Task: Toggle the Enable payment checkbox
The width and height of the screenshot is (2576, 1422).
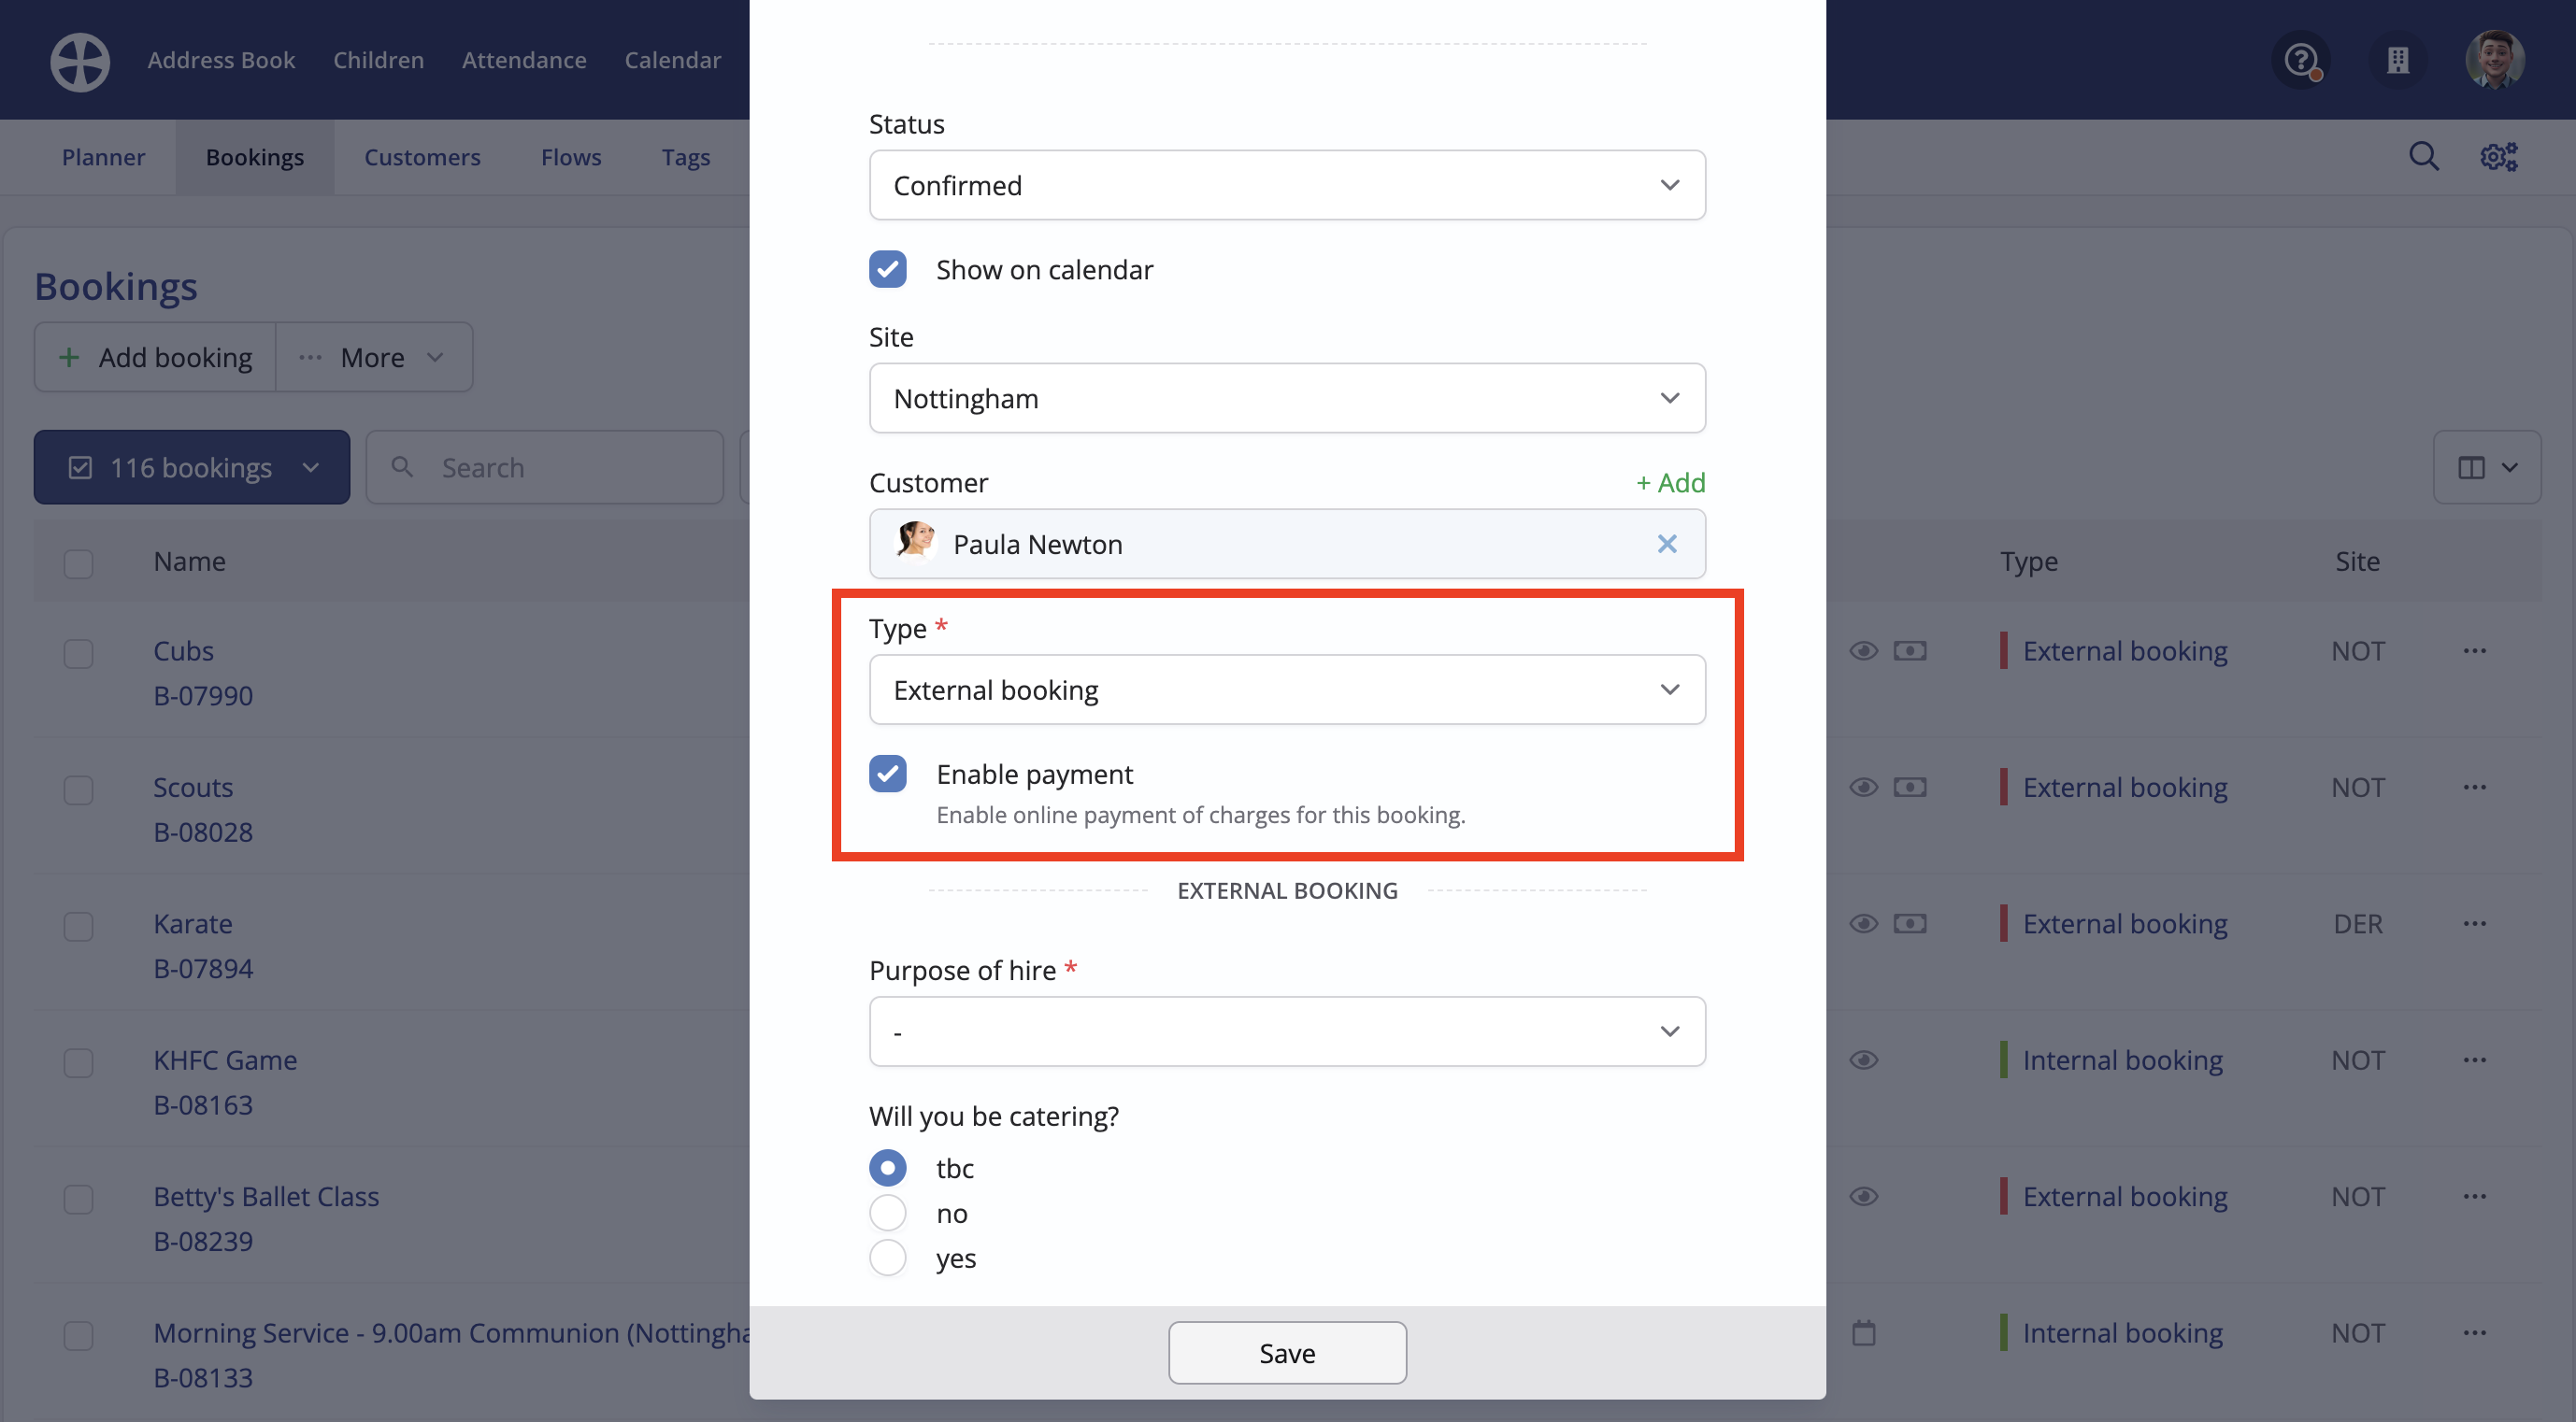Action: pos(887,774)
